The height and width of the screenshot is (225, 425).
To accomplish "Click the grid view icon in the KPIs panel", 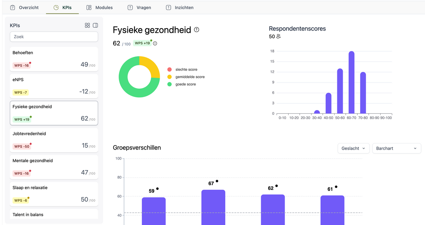I will click(x=87, y=25).
